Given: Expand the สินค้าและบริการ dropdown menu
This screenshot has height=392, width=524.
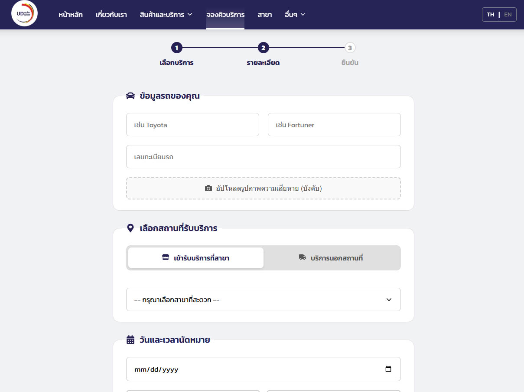Looking at the screenshot, I should click(x=166, y=15).
